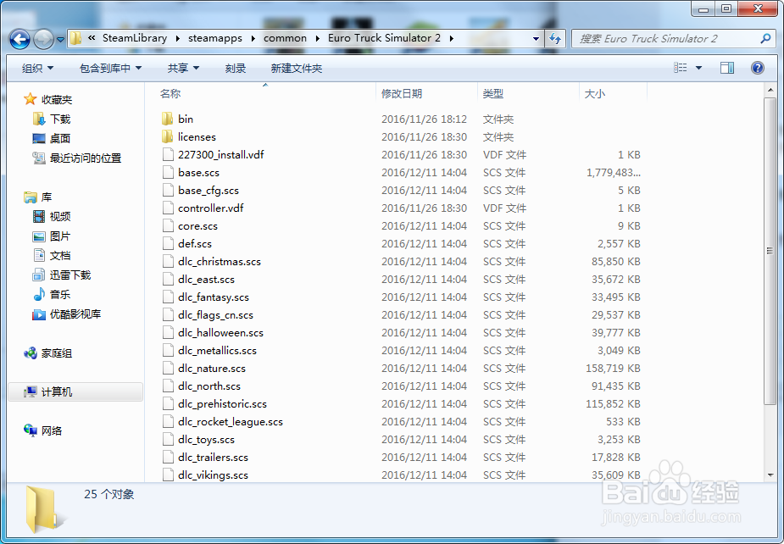Go back with the Back arrow button
This screenshot has width=784, height=544.
point(19,39)
